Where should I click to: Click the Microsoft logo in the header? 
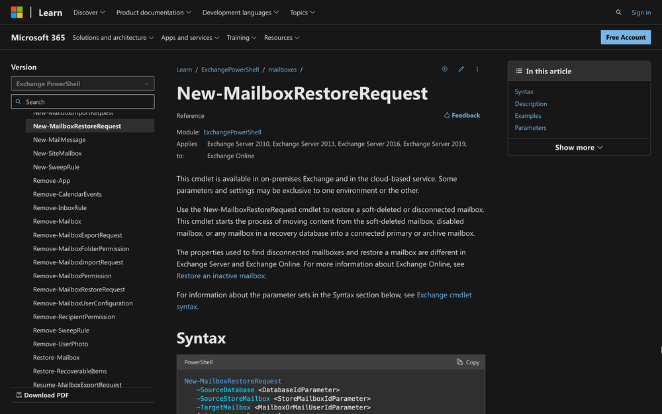[x=17, y=12]
